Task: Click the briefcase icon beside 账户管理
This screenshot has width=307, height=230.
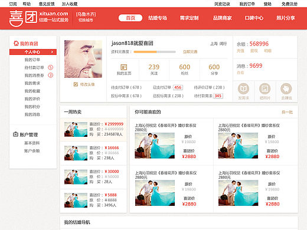Action: click(x=15, y=134)
